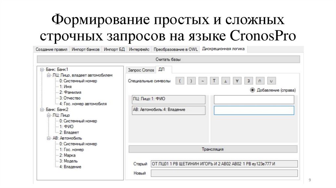This screenshot has width=336, height=188.
Task: Click the ЛЦ: Лицо:1: ФИО entry
Action: (169, 100)
